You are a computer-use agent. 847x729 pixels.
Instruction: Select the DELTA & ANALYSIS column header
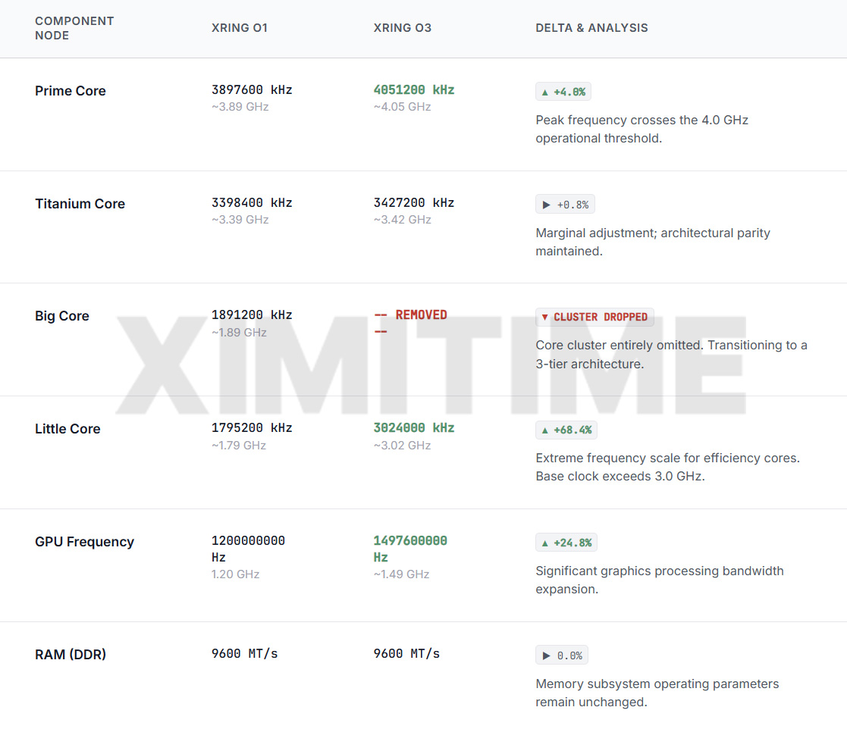tap(591, 28)
